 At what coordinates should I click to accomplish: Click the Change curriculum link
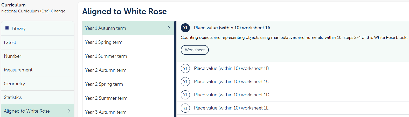tap(58, 11)
